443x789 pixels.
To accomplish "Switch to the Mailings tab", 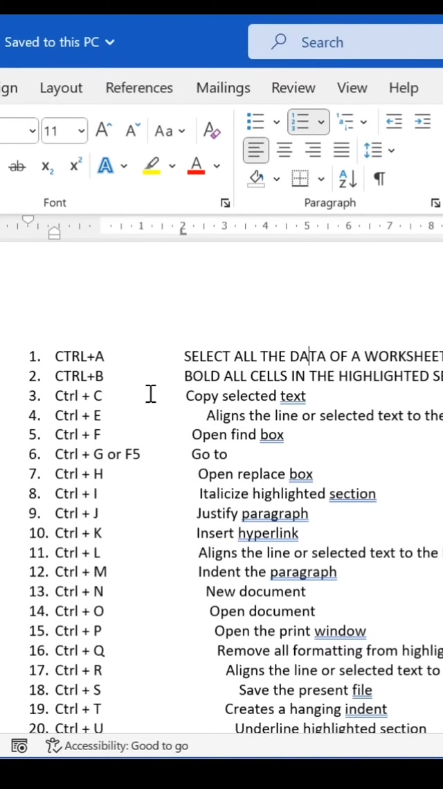I will point(223,88).
